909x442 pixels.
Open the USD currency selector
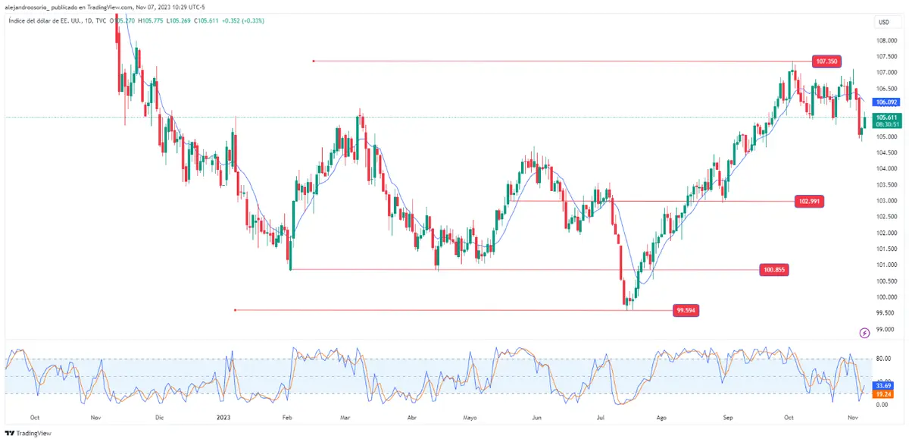click(883, 22)
